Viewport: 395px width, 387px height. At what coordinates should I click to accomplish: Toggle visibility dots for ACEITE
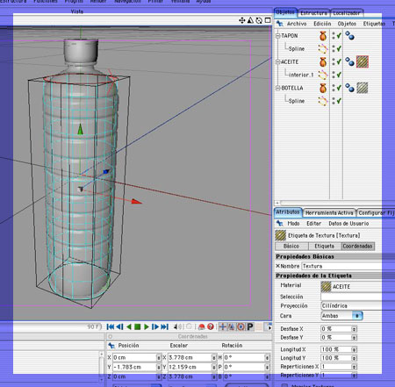[x=334, y=62]
